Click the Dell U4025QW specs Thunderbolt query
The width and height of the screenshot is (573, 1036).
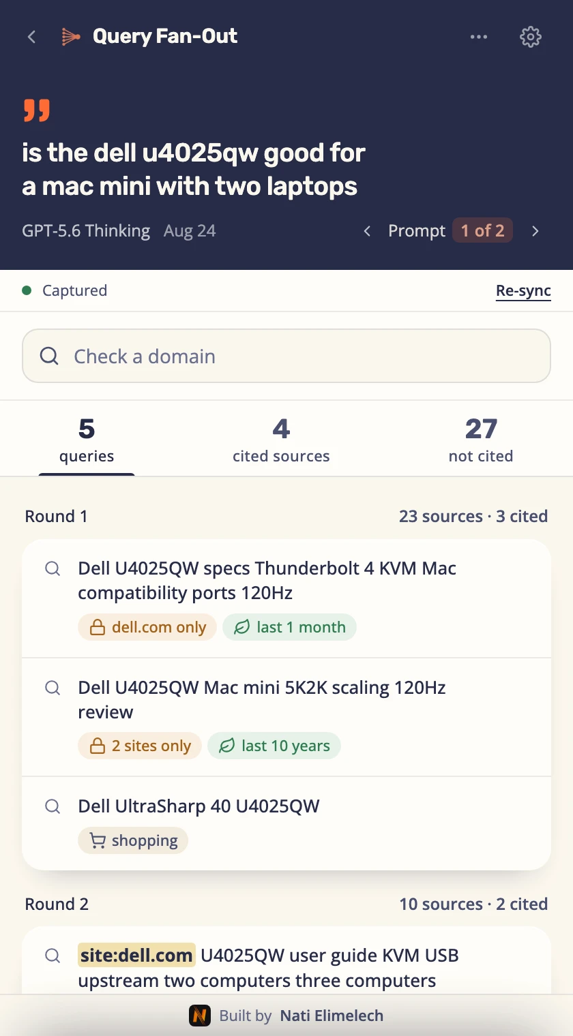pos(267,581)
